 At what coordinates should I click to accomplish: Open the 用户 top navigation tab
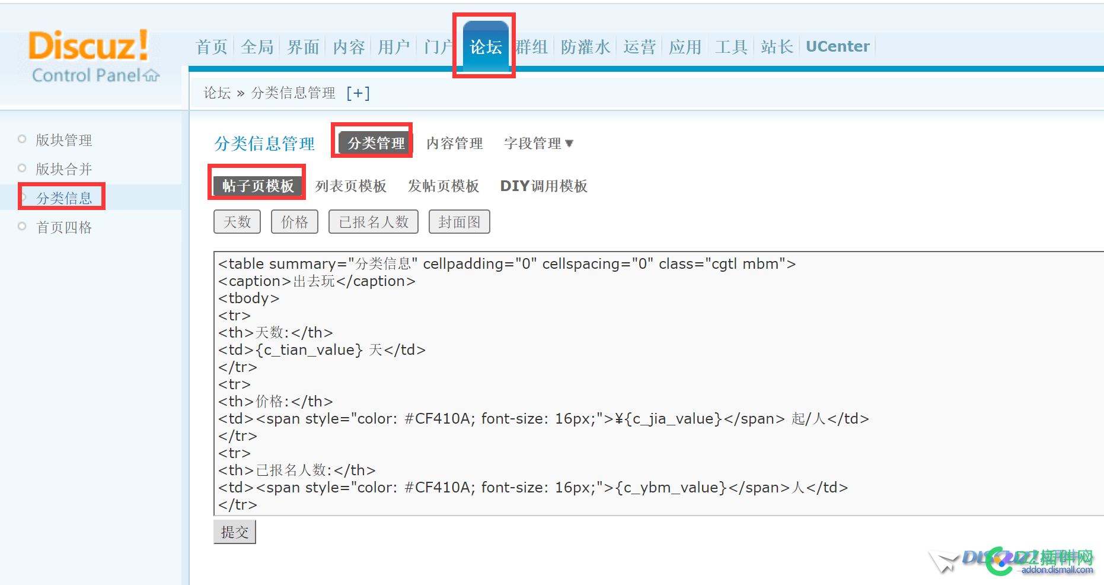pos(394,47)
